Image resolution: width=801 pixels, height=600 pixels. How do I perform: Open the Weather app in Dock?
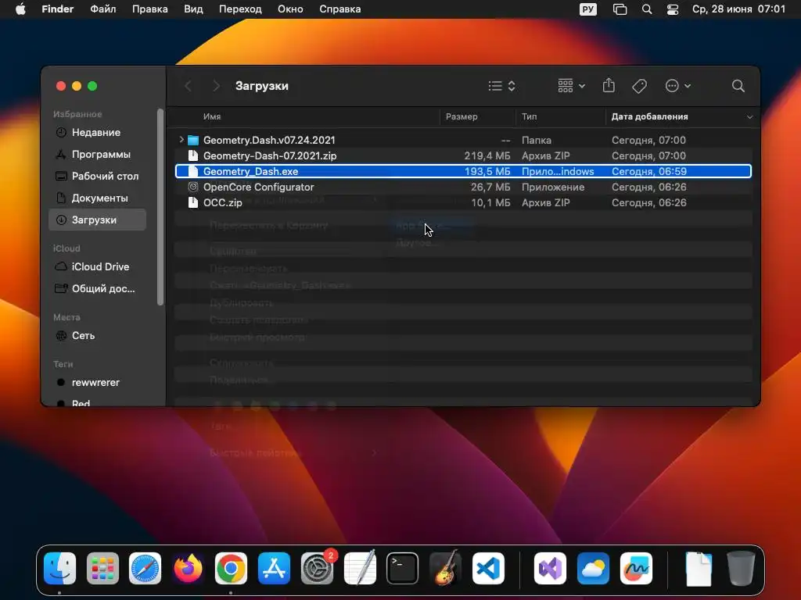point(593,569)
